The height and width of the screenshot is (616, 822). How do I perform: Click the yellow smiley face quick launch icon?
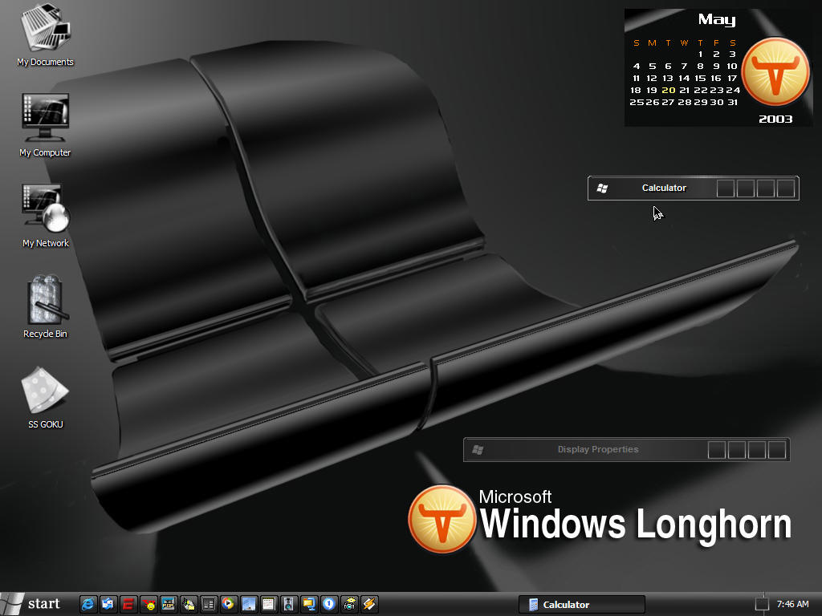tap(149, 604)
